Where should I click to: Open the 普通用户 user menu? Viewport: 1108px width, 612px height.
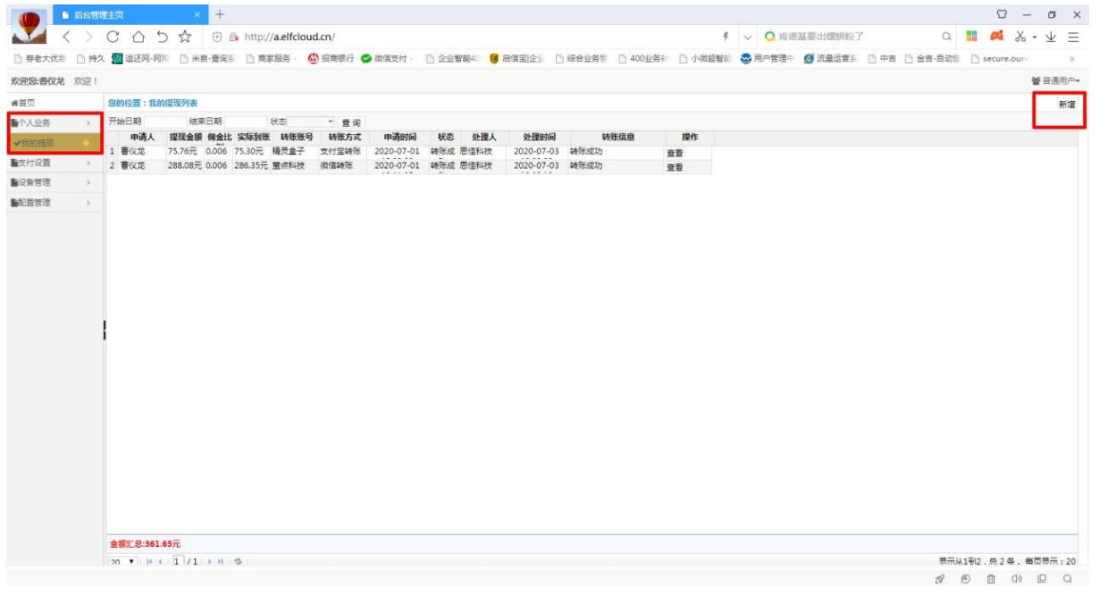pos(1054,81)
